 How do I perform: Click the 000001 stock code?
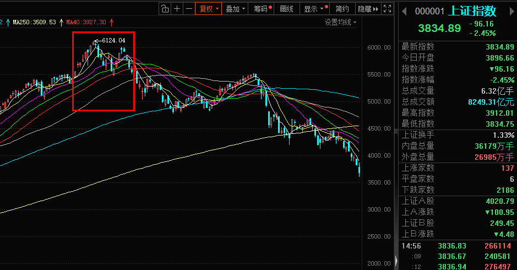[x=430, y=12]
